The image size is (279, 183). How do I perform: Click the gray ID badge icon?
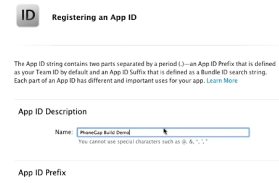pyautogui.click(x=28, y=15)
